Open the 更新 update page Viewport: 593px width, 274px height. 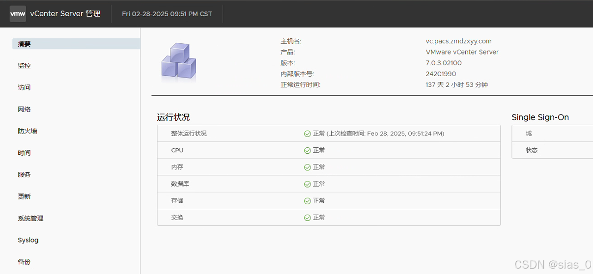[x=25, y=196]
